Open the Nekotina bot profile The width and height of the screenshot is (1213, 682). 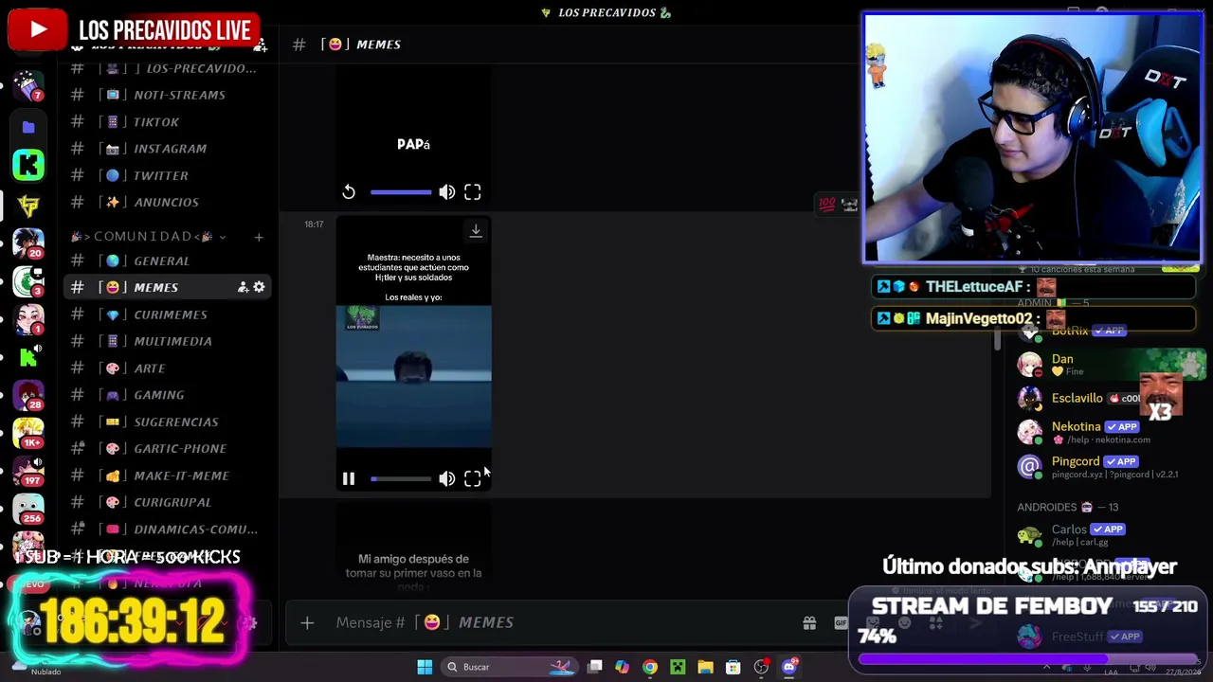(1099, 432)
